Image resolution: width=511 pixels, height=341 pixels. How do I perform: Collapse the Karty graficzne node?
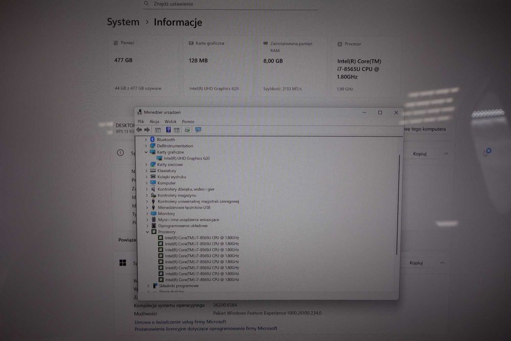point(146,152)
